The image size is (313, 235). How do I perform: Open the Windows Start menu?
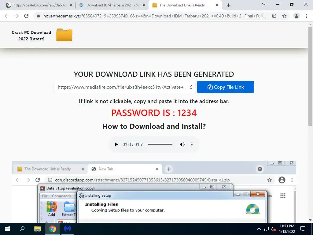pos(7,229)
